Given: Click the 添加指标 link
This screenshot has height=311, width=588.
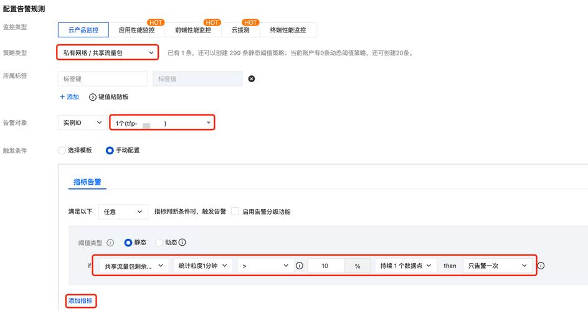Looking at the screenshot, I should pyautogui.click(x=80, y=301).
